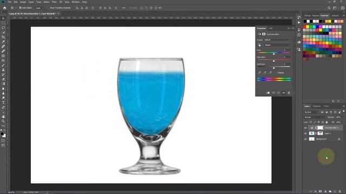Select the Clone Stamp tool
346x194 pixels.
tap(3, 70)
